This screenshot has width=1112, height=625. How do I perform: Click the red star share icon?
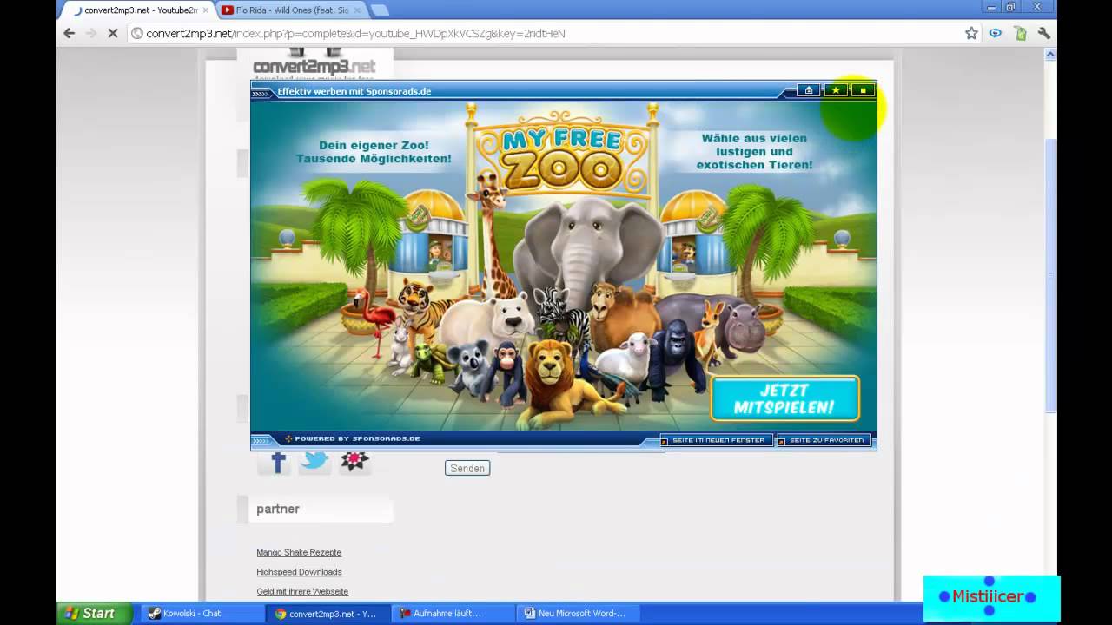354,462
